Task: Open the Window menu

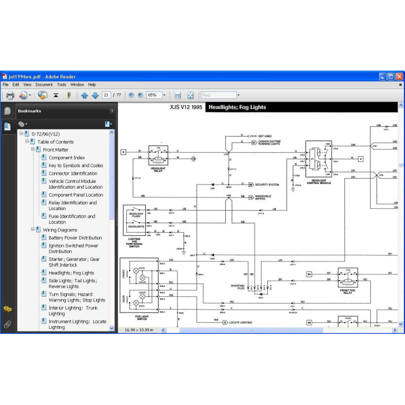Action: pyautogui.click(x=77, y=84)
